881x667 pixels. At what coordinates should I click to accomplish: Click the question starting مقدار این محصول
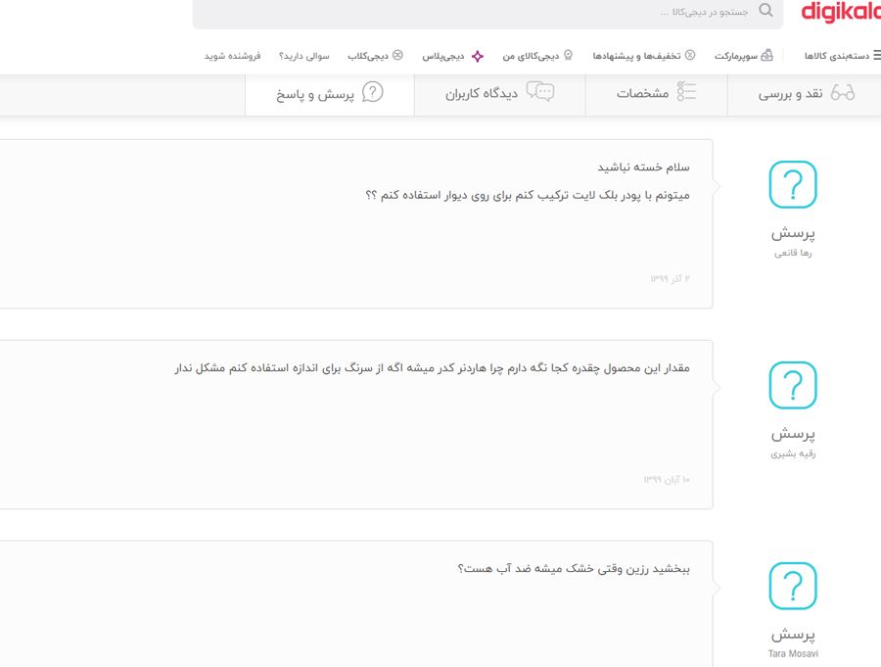point(432,368)
